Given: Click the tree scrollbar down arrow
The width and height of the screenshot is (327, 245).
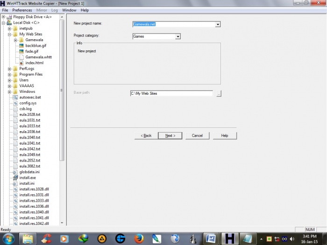Looking at the screenshot, I should coord(62,223).
